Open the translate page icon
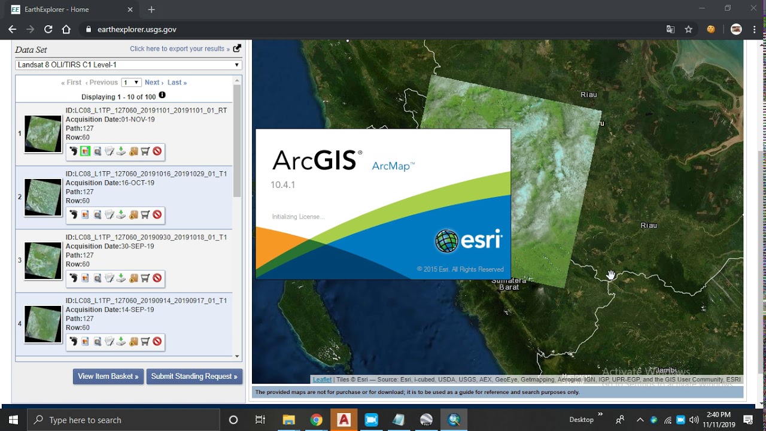The height and width of the screenshot is (431, 766). [x=671, y=29]
